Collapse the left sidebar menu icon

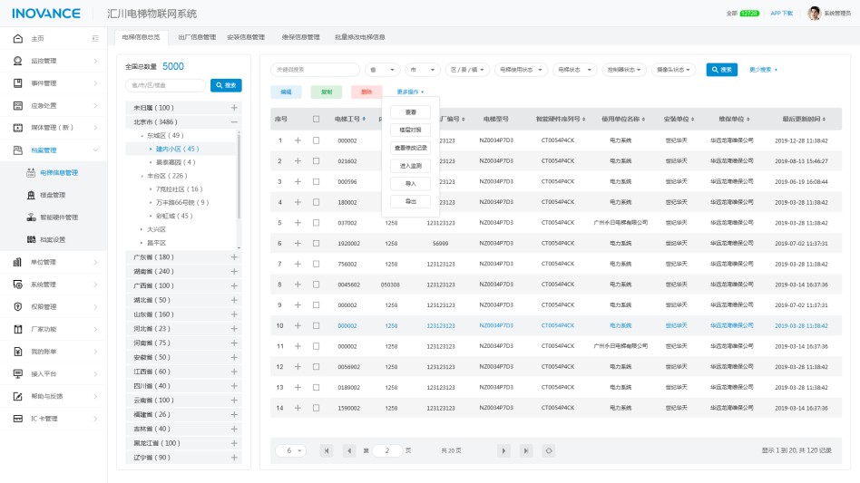[x=95, y=38]
